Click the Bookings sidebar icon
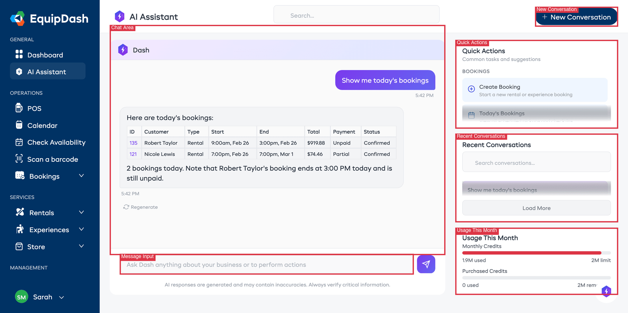This screenshot has width=628, height=313. 20,175
